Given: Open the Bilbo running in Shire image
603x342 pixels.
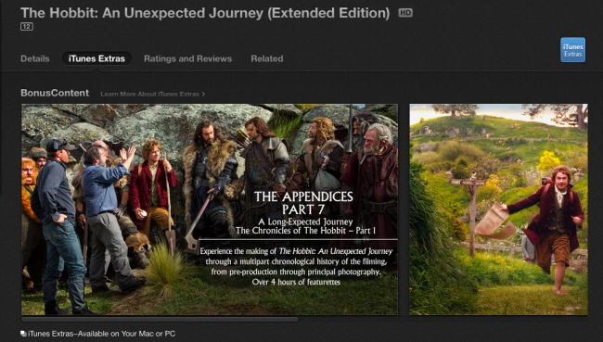Looking at the screenshot, I should (x=498, y=209).
